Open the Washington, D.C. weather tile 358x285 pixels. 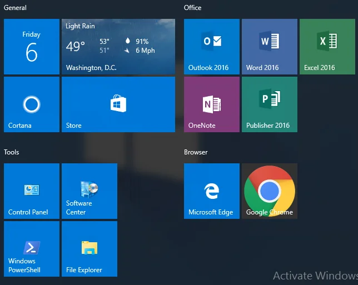(118, 47)
